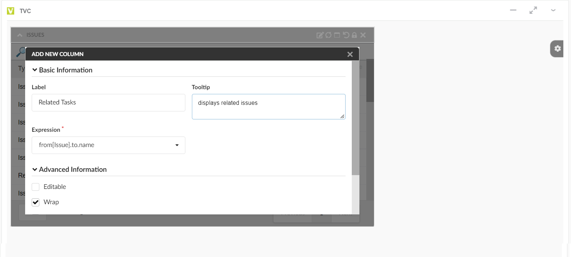Click the X icon in Issues header
Screen dimensions: 571x257
click(363, 35)
